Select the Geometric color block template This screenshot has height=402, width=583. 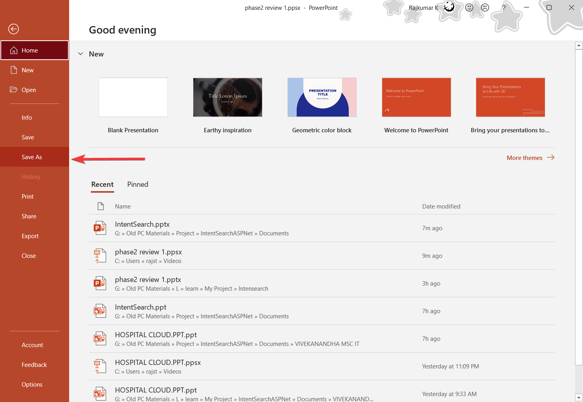click(x=322, y=97)
